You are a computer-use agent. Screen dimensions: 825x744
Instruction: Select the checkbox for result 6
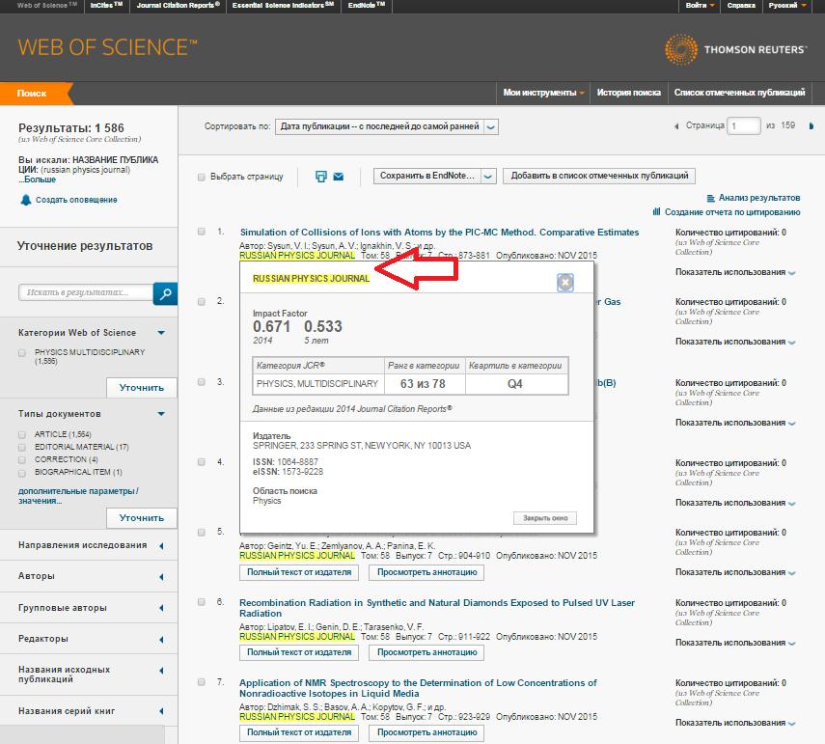click(201, 602)
